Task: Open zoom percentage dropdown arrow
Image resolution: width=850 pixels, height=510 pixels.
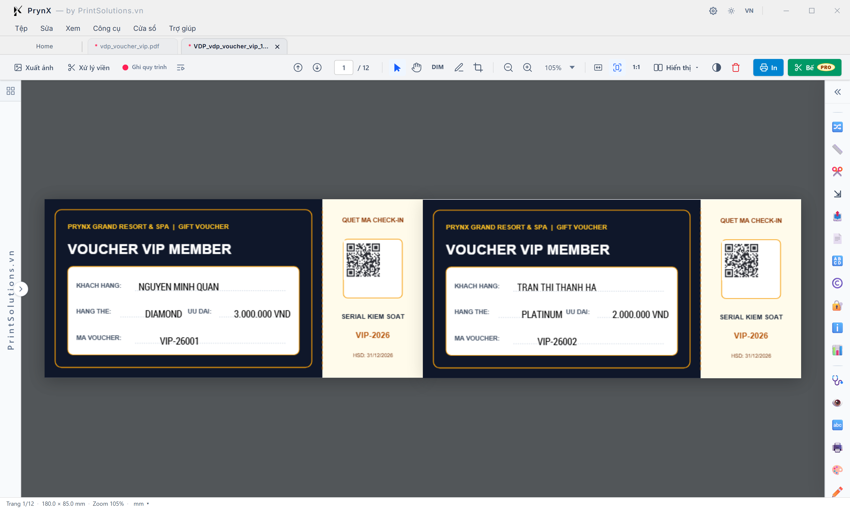Action: tap(572, 67)
